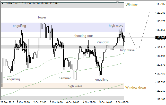166x105 pixels.
Task: Click '4 Oct 06:00' on the time axis
Action: coord(73,102)
